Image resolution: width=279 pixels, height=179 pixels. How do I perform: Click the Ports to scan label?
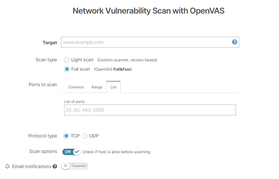pos(43,85)
